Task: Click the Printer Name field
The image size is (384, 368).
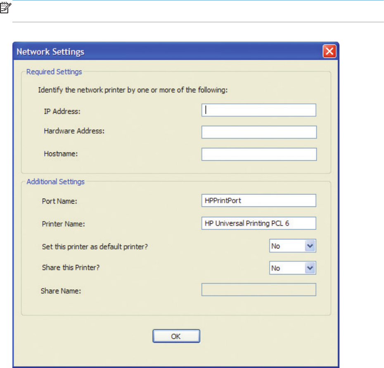Action: click(x=258, y=223)
